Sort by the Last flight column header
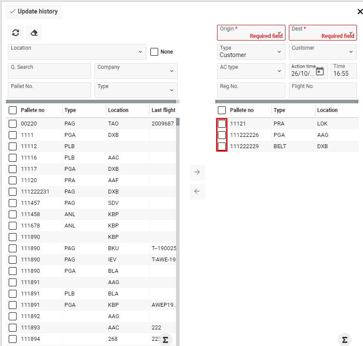Image resolution: width=363 pixels, height=346 pixels. [163, 110]
